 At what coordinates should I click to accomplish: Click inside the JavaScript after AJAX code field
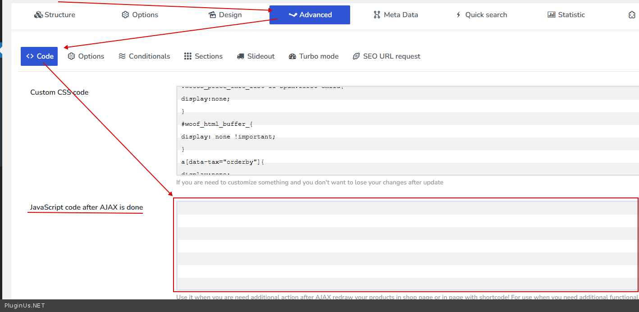point(406,245)
